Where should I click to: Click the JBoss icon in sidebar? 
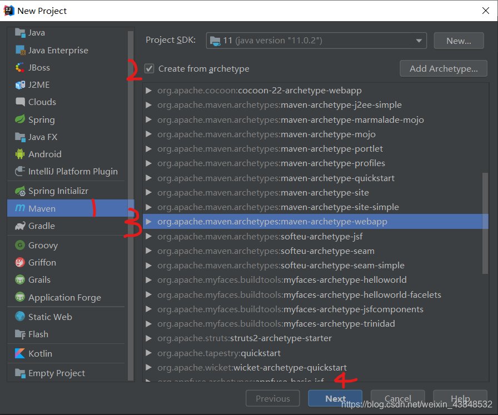point(20,68)
